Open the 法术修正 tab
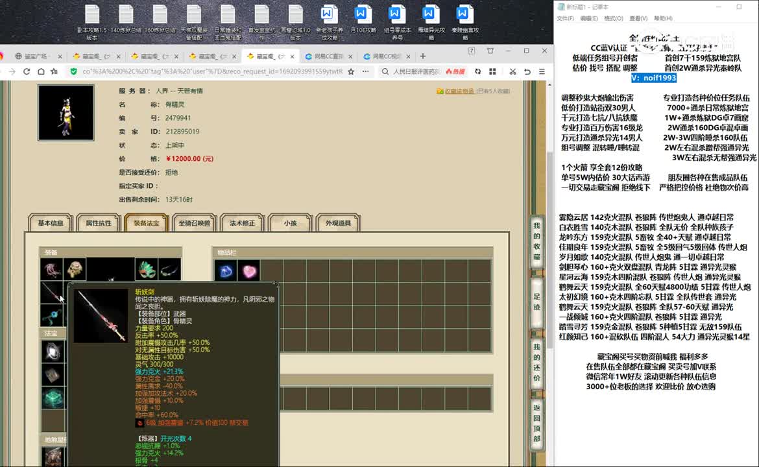Image resolution: width=759 pixels, height=467 pixels. tap(242, 223)
